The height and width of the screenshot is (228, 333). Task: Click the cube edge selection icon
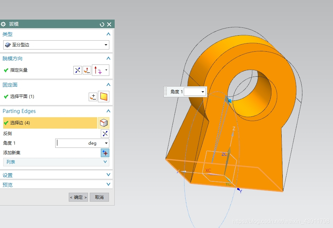click(x=104, y=123)
